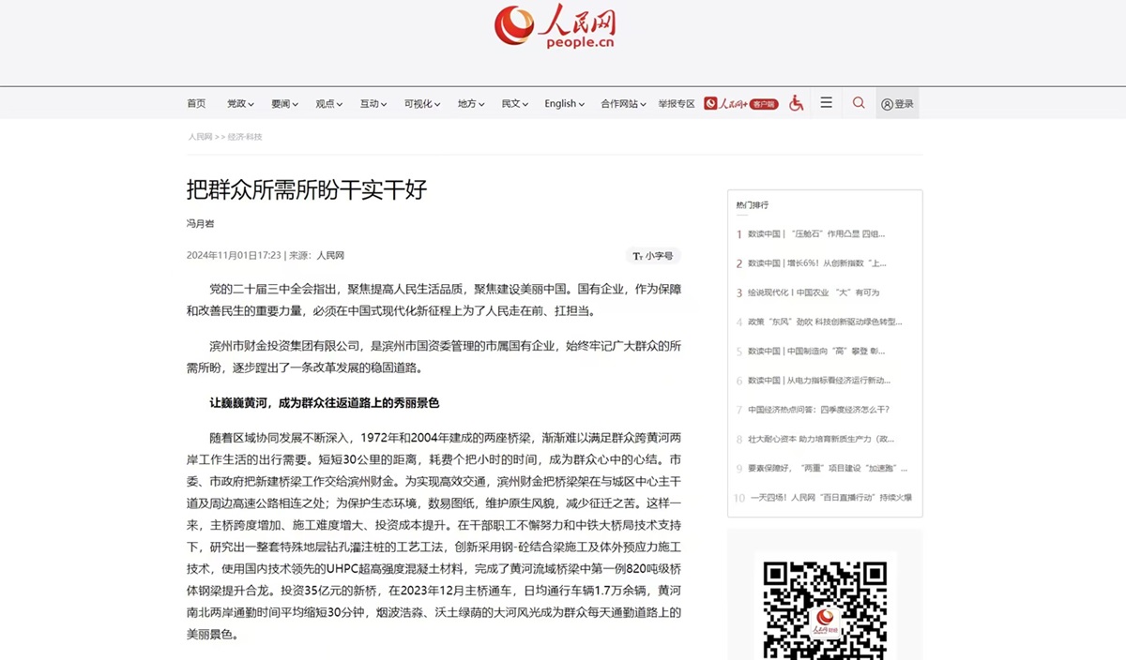Screen dimensions: 1126x660
Task: Open the English language dropdown
Action: tap(564, 104)
